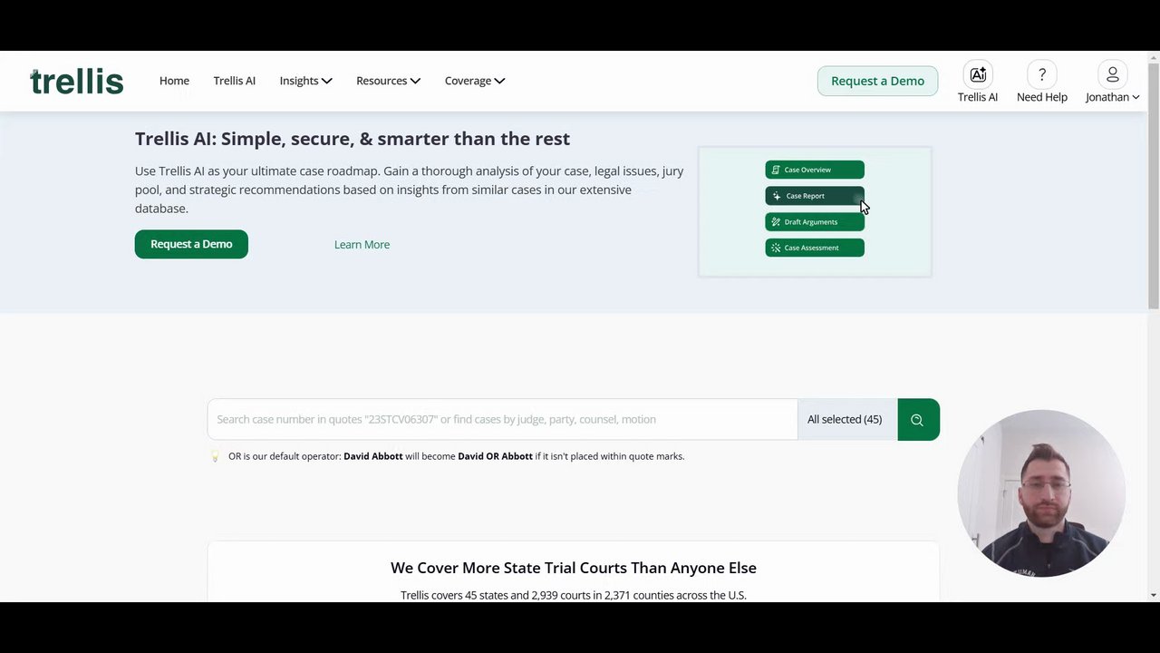Click the scrollbar down arrow
This screenshot has height=653, width=1160.
[x=1154, y=595]
